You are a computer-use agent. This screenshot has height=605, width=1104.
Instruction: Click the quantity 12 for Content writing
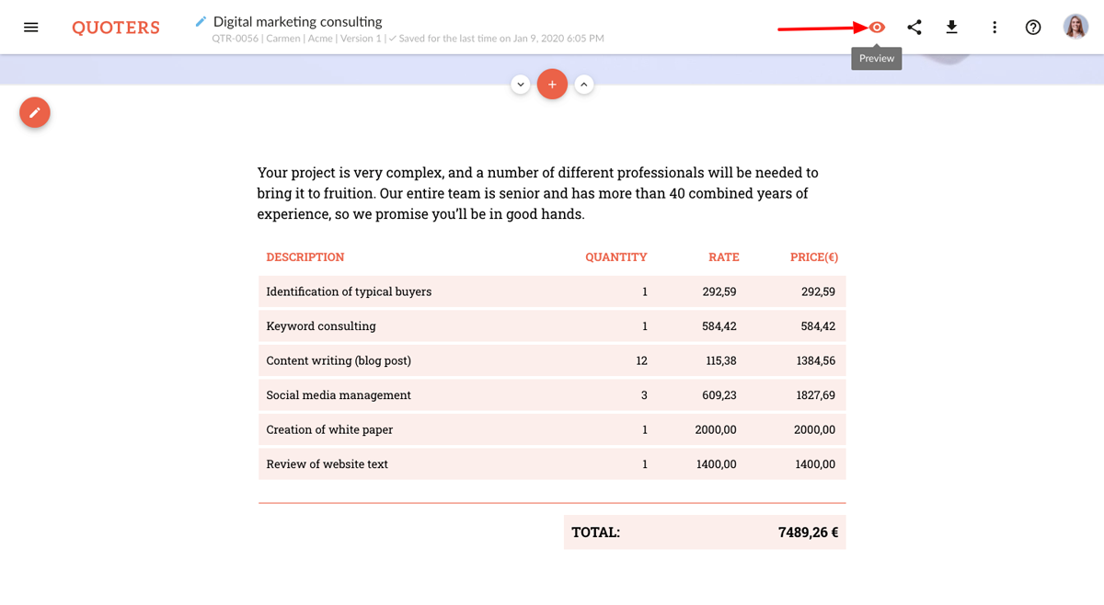point(641,360)
